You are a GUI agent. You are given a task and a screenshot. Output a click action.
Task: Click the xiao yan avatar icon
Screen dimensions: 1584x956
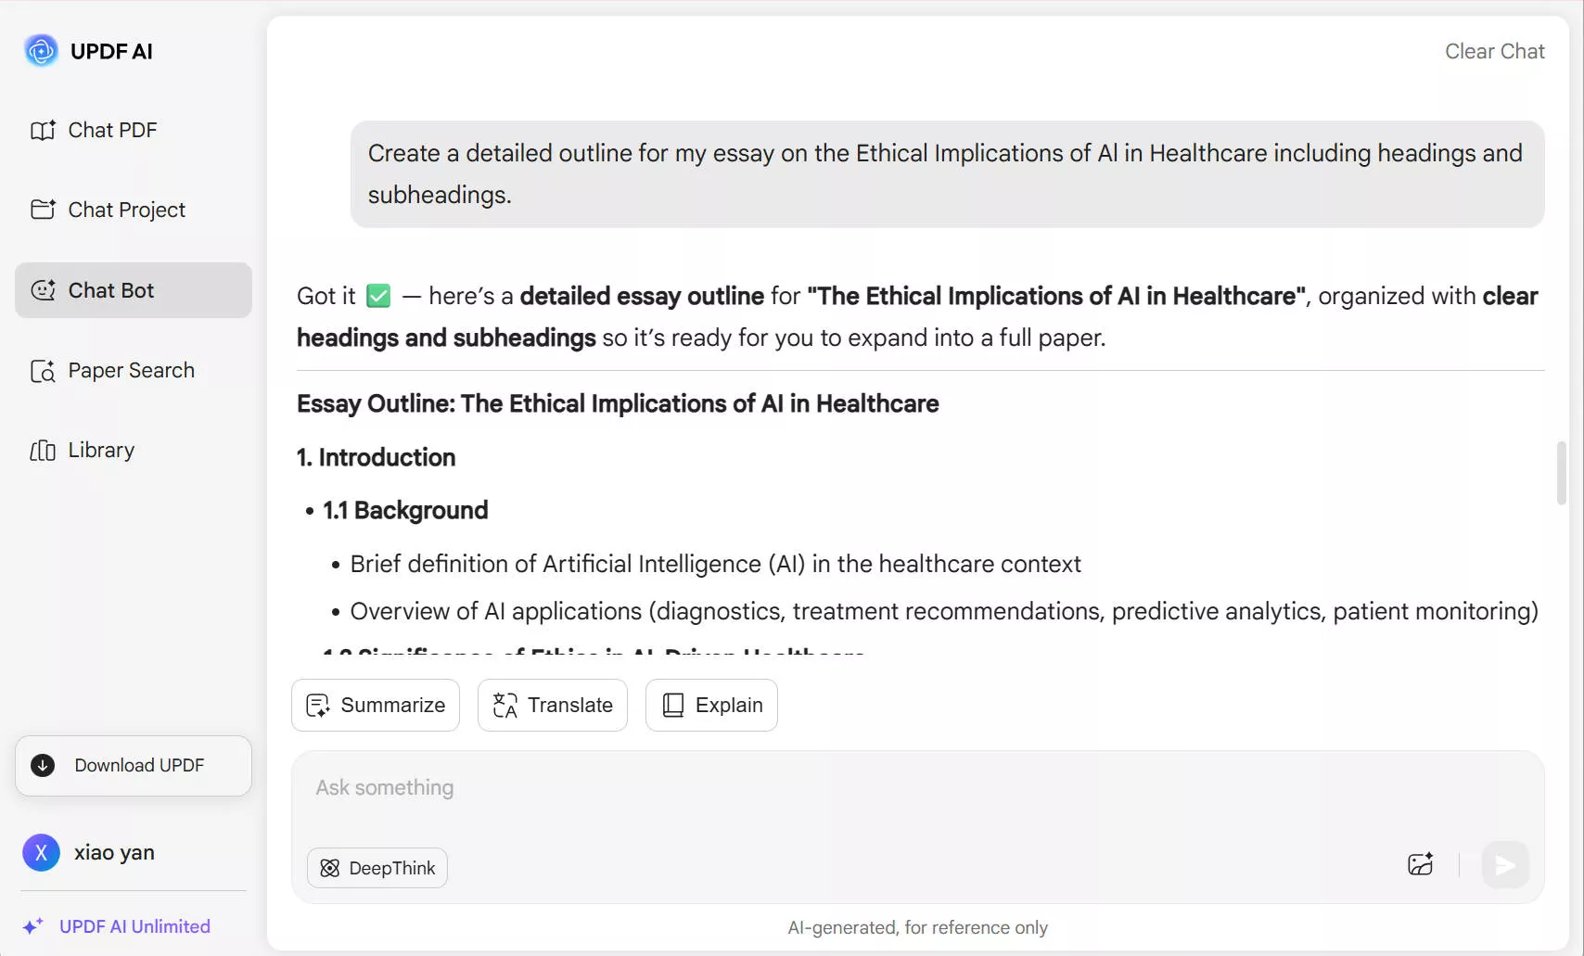(x=41, y=852)
